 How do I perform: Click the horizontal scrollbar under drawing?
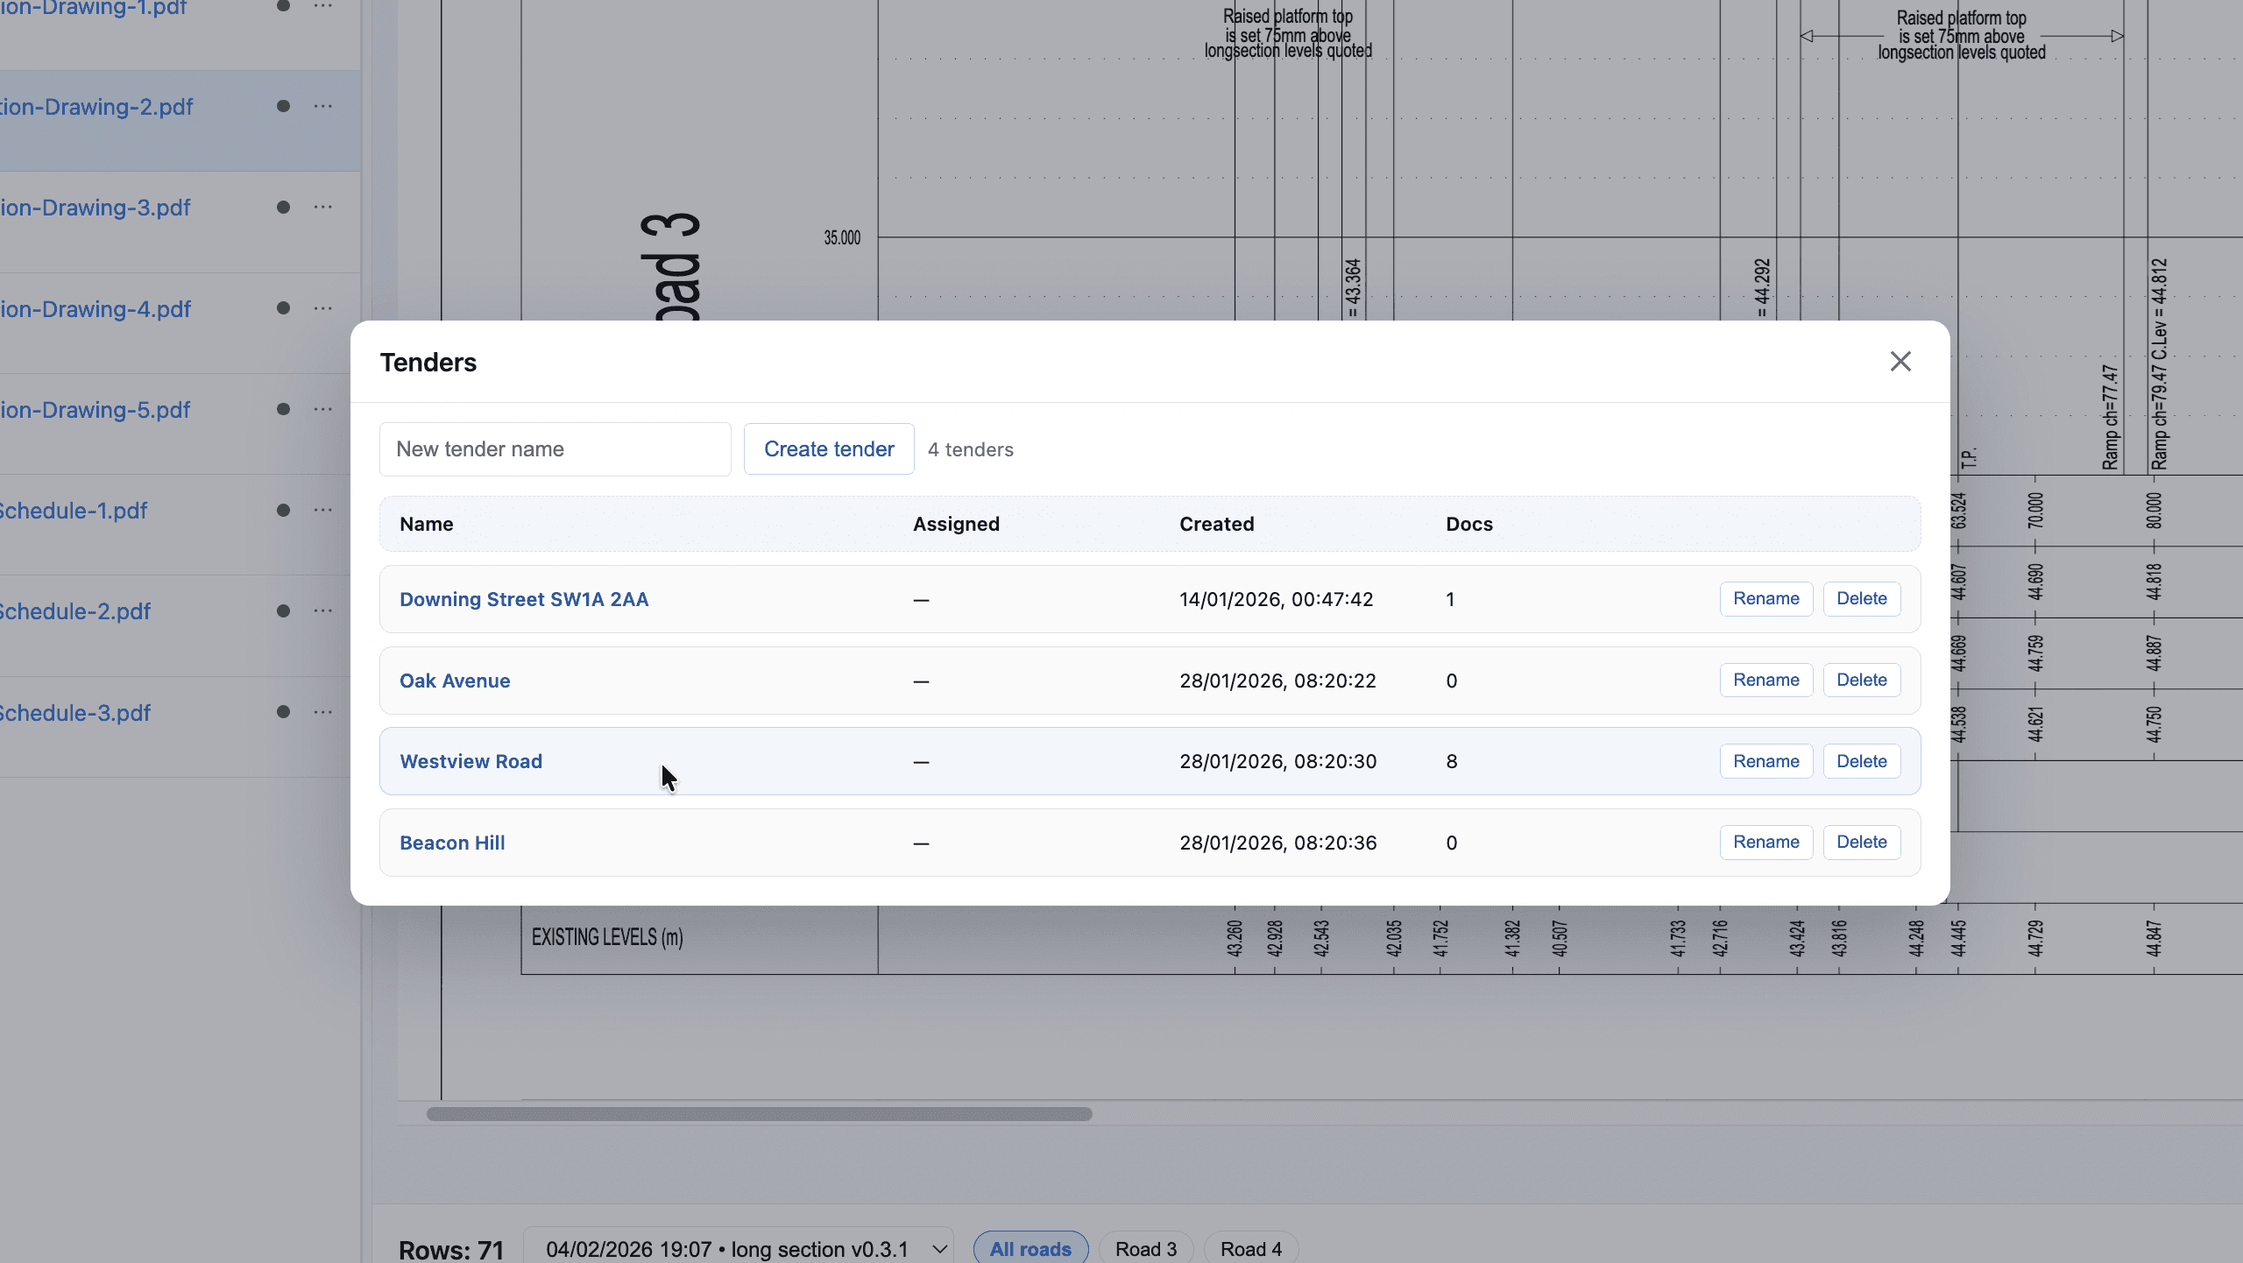[759, 1114]
